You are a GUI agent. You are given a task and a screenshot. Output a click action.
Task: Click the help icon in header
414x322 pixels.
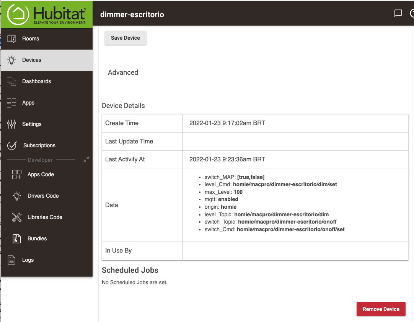tap(412, 13)
